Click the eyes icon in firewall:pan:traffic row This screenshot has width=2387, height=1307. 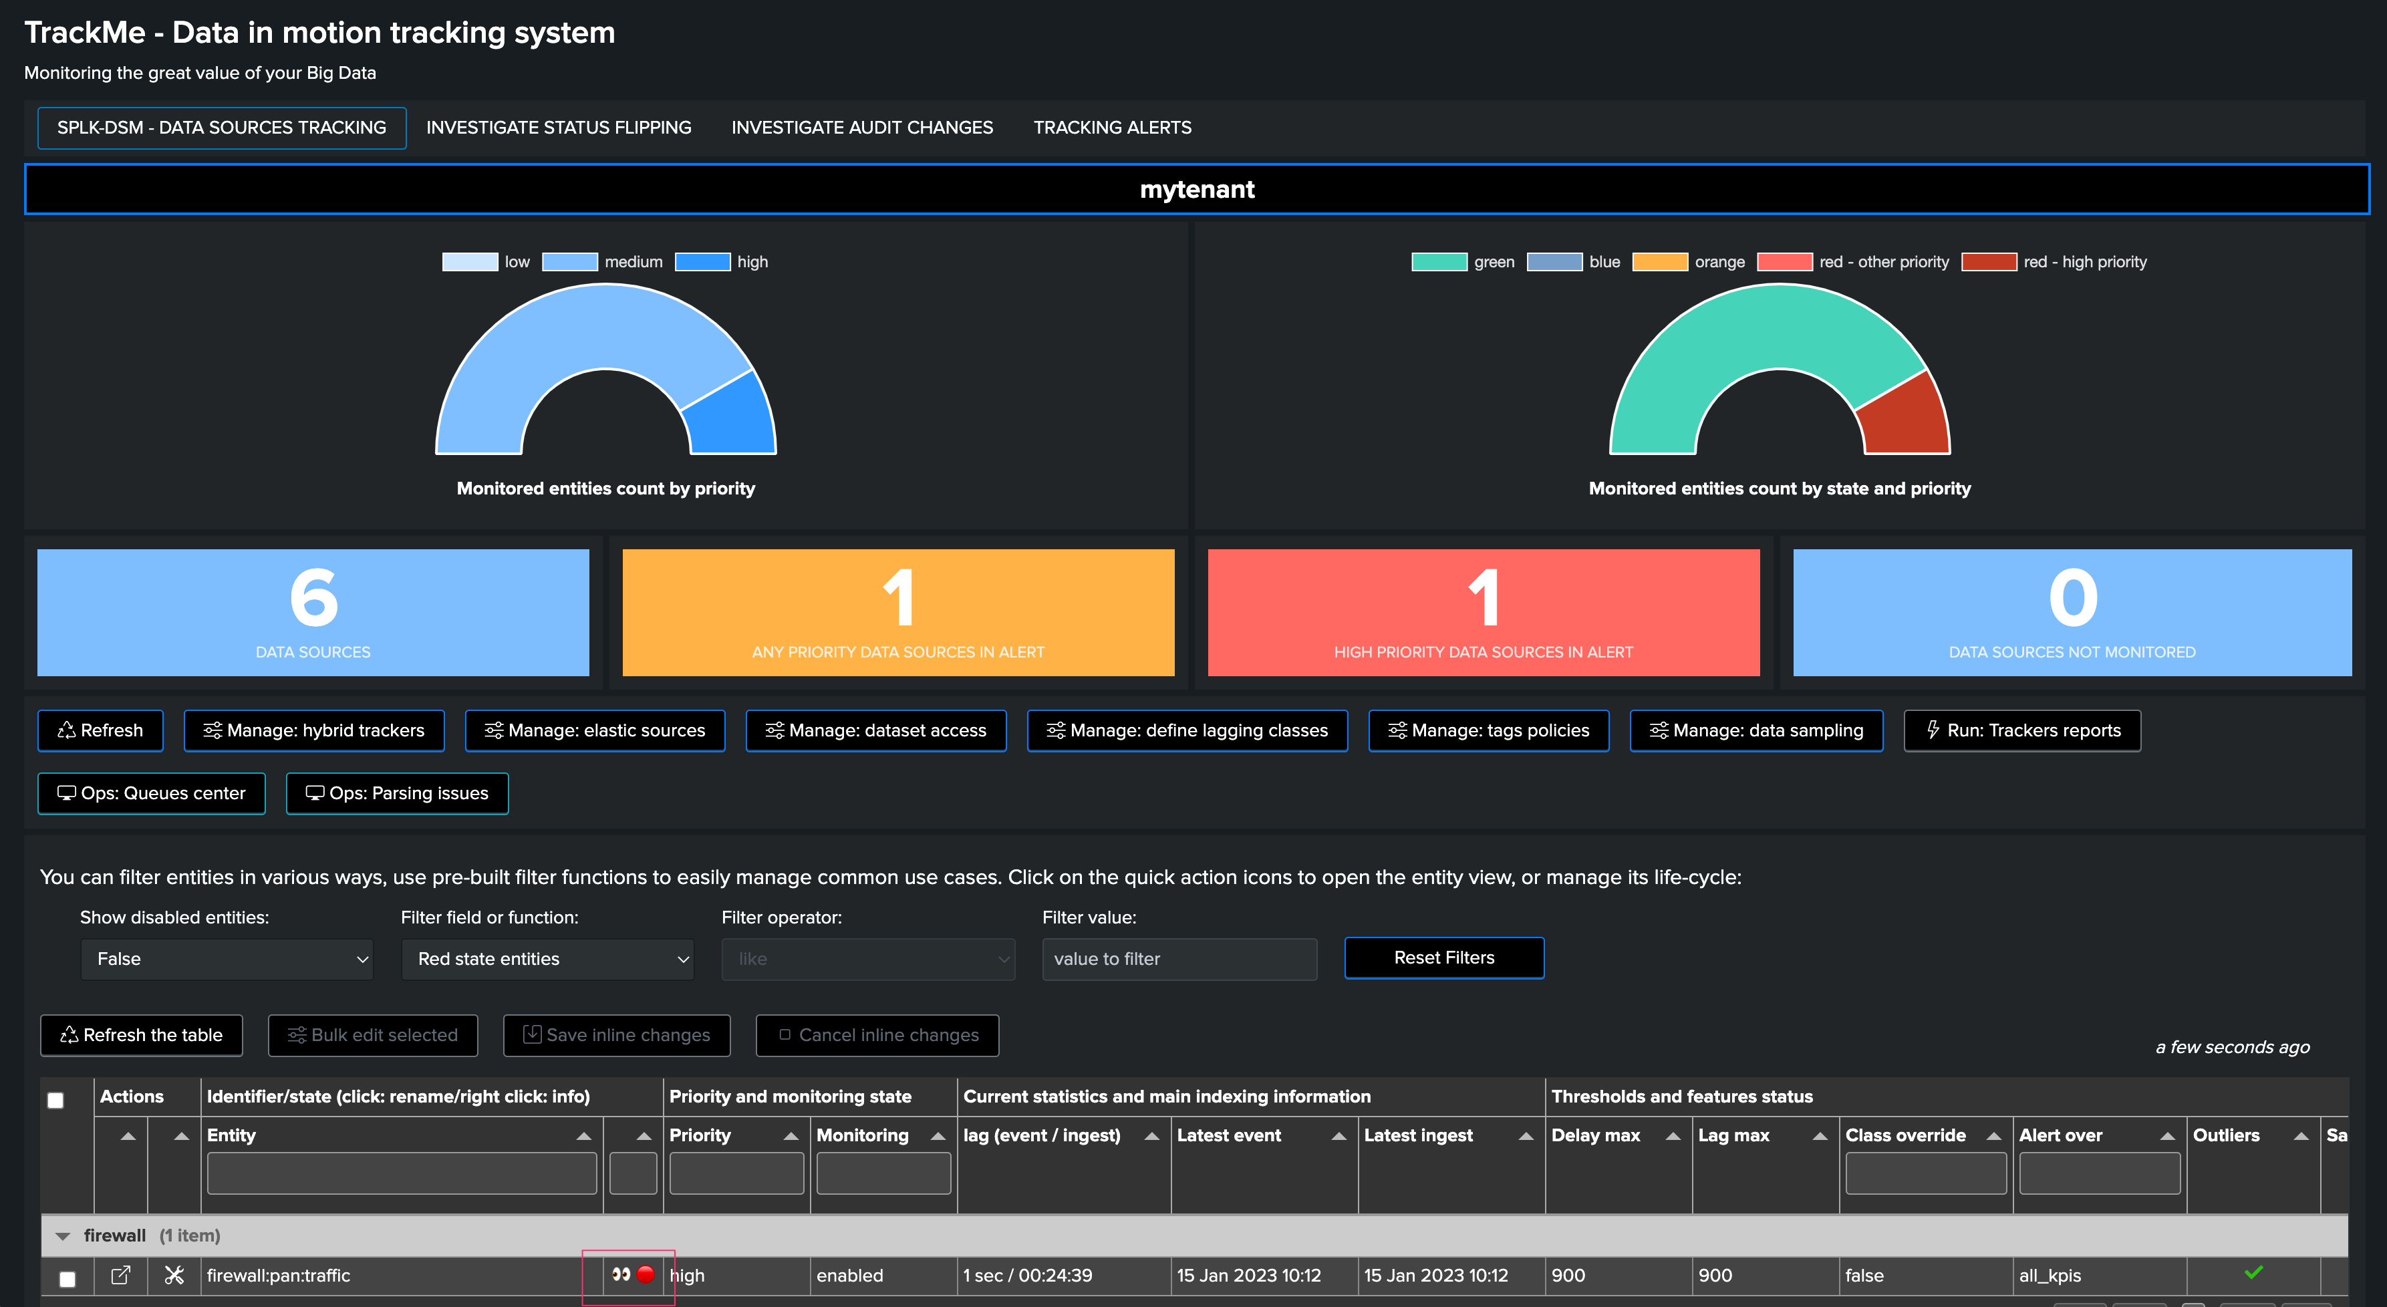click(x=621, y=1274)
